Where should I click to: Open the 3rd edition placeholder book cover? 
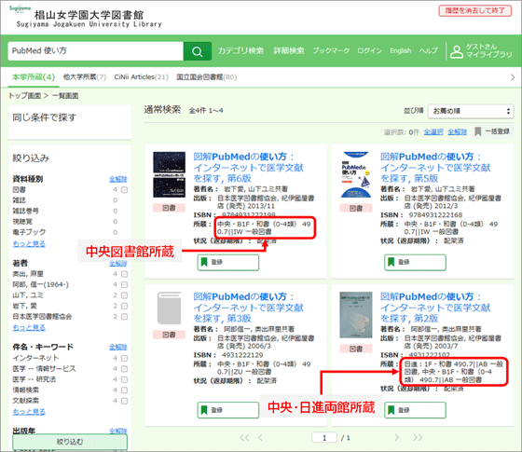[x=169, y=308]
